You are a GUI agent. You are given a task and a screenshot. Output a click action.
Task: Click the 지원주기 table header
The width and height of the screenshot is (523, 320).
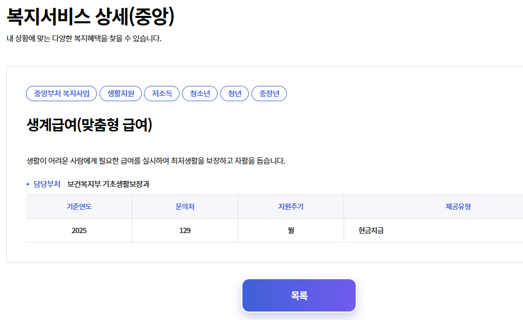(290, 207)
